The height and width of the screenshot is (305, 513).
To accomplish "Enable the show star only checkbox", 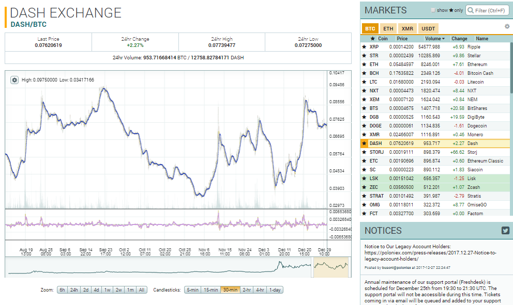I will coord(433,10).
